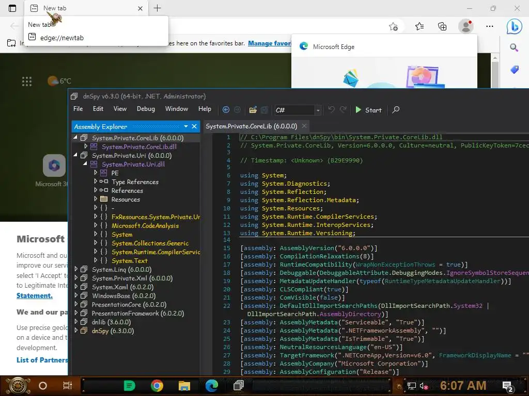
Task: Click the dnSpy Save All icon
Action: pos(264,110)
